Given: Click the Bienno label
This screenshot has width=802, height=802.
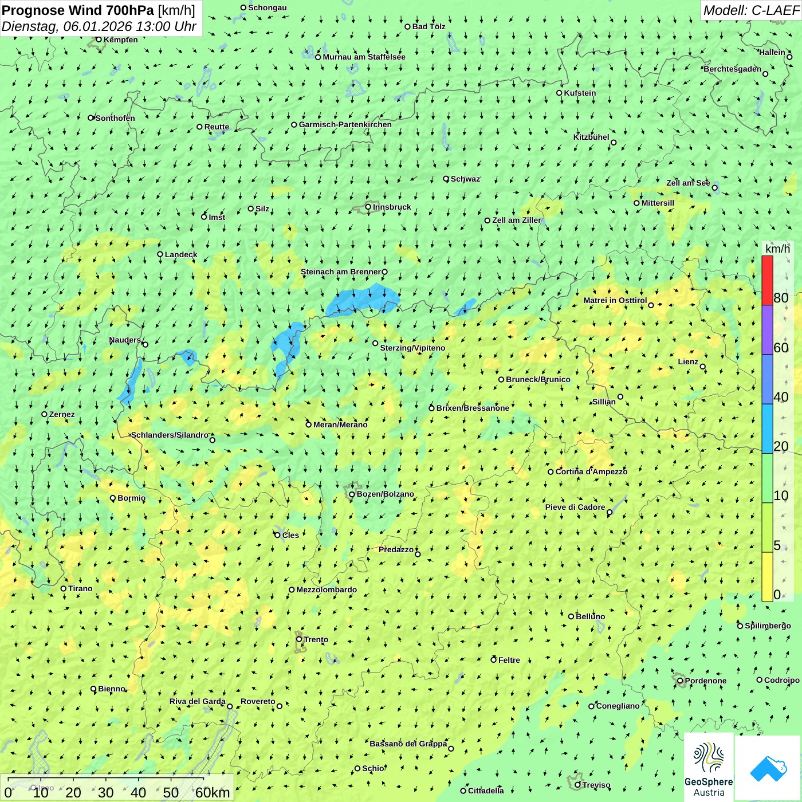Looking at the screenshot, I should (x=111, y=689).
